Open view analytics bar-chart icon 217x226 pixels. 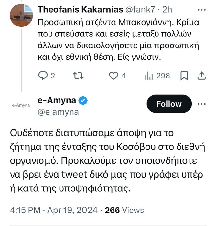[x=149, y=76]
